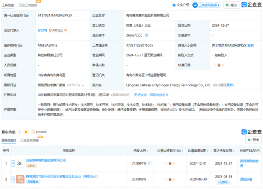Click the 源创节能 orange logo thumbnail

pyautogui.click(x=20, y=179)
